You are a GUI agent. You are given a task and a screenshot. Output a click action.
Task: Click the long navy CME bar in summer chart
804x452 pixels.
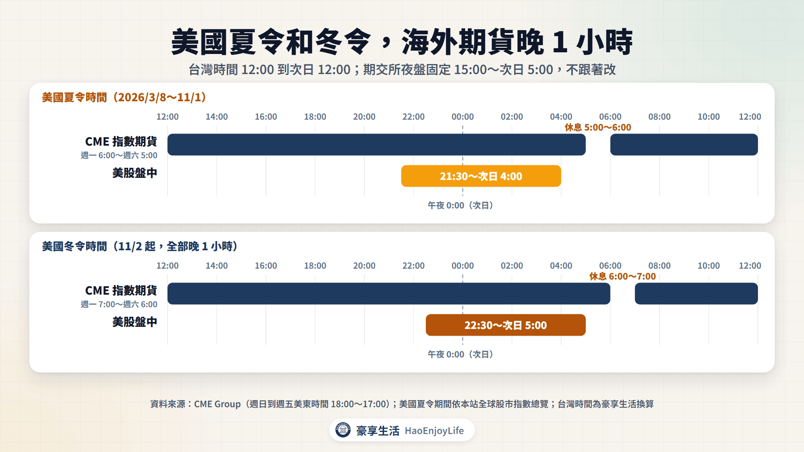coord(376,144)
